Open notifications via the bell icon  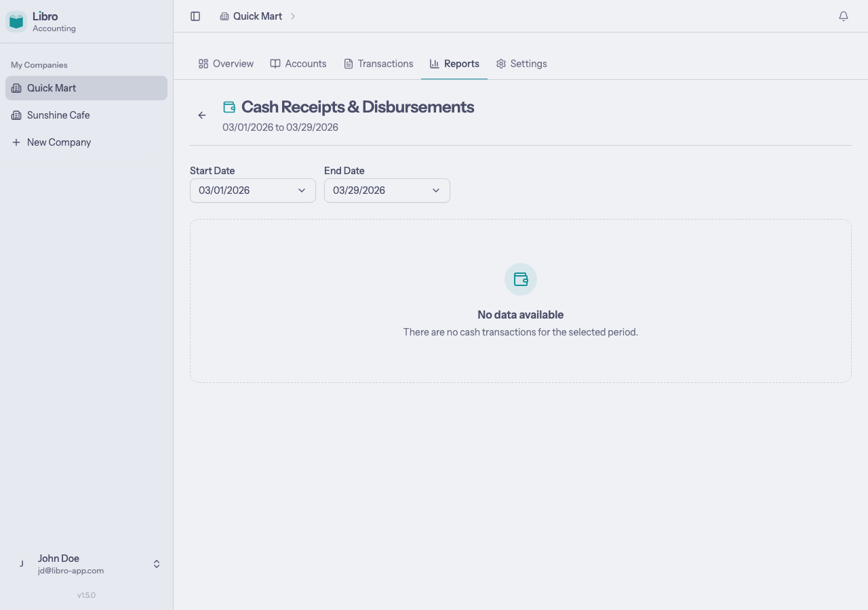click(843, 16)
